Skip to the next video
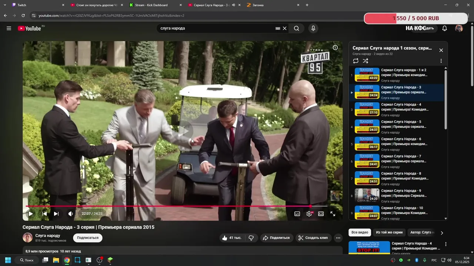This screenshot has height=266, width=474. point(56,214)
